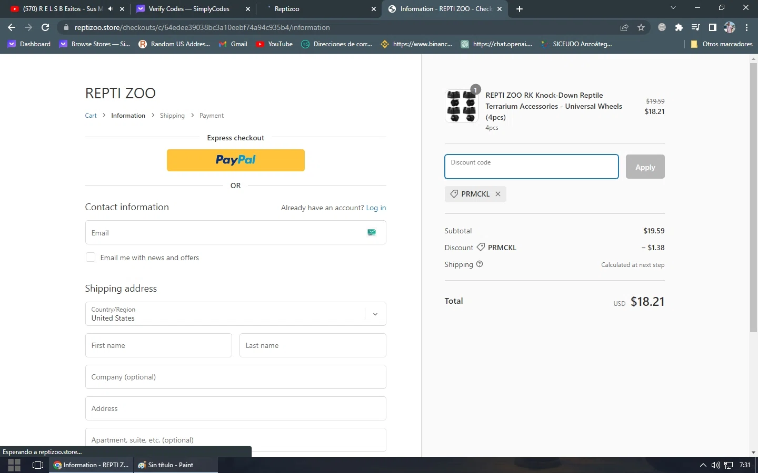Expand Country/Region dropdown
This screenshot has height=473, width=758.
click(x=375, y=314)
